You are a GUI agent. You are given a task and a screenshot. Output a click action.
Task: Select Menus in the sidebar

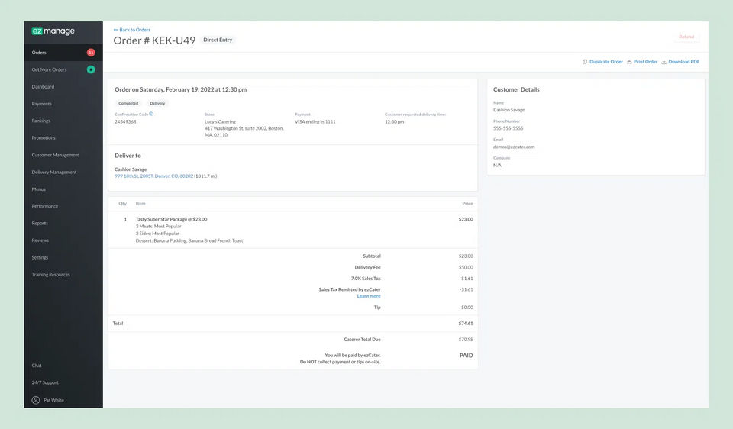[39, 189]
